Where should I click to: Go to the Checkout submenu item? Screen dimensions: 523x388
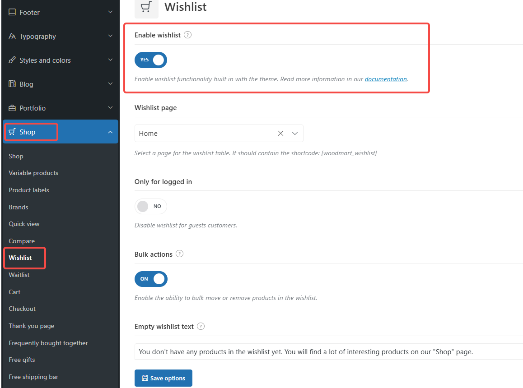tap(22, 309)
